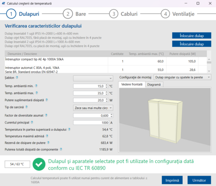
Task: Click the green checkmark status icon
Action: click(x=39, y=164)
